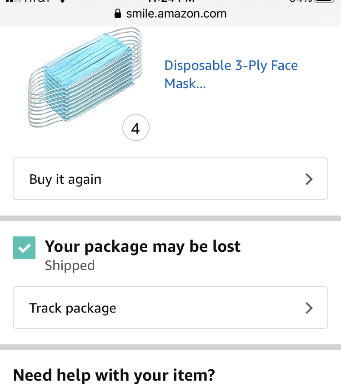This screenshot has width=341, height=392.
Task: Tap the clock time in status bar
Action: tap(170, 1)
